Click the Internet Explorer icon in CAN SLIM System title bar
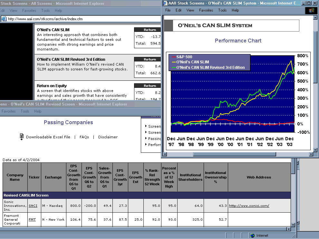This screenshot has height=239, width=319. [x=165, y=3]
